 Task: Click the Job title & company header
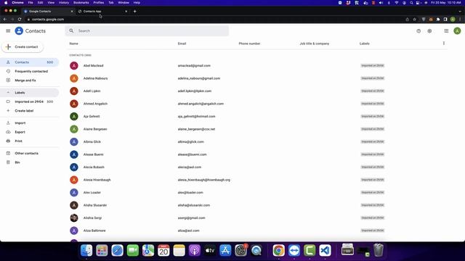(x=315, y=43)
